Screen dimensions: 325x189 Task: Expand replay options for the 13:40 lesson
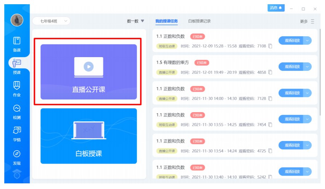tap(307, 172)
